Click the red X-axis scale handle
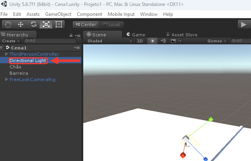This screenshot has height=161, width=251. click(183, 155)
